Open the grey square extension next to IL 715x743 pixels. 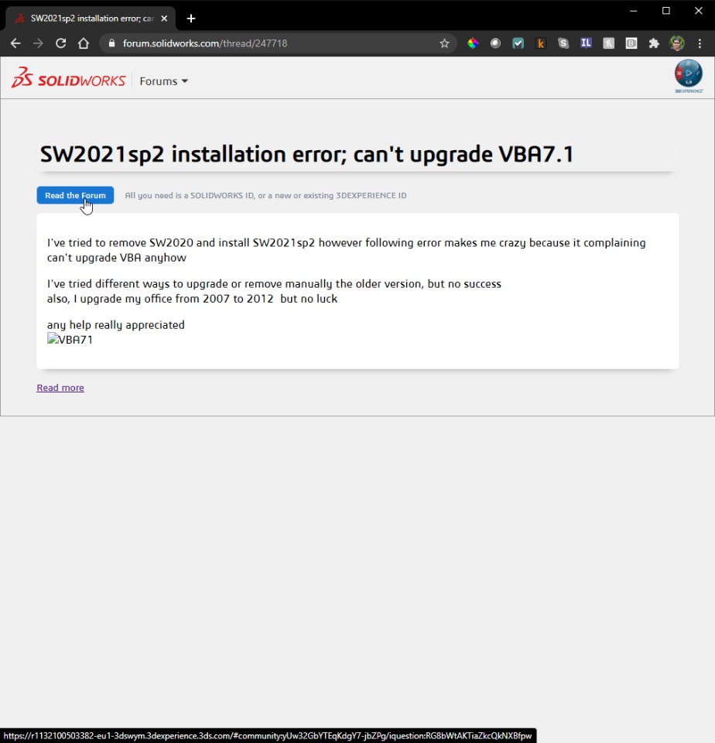[609, 43]
